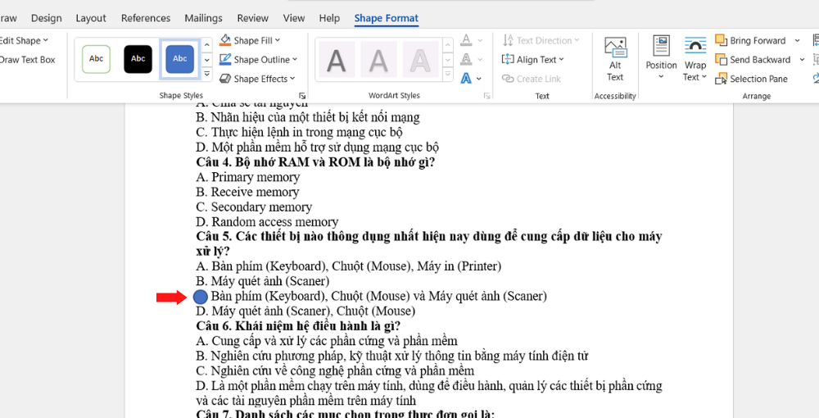Apply the third light WordArt style A
The height and width of the screenshot is (418, 819).
(x=419, y=60)
